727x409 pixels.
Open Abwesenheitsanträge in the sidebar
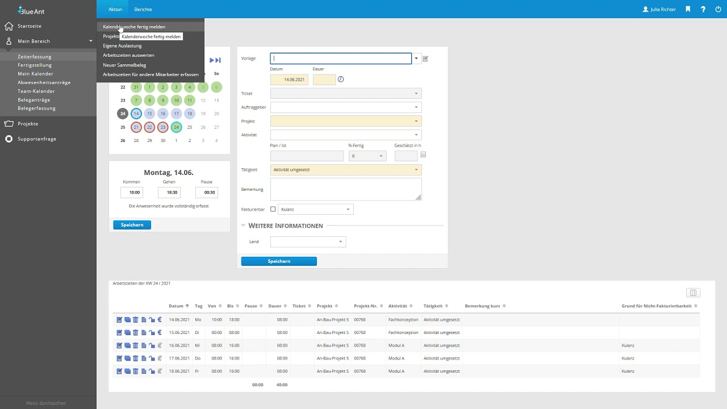(x=44, y=82)
